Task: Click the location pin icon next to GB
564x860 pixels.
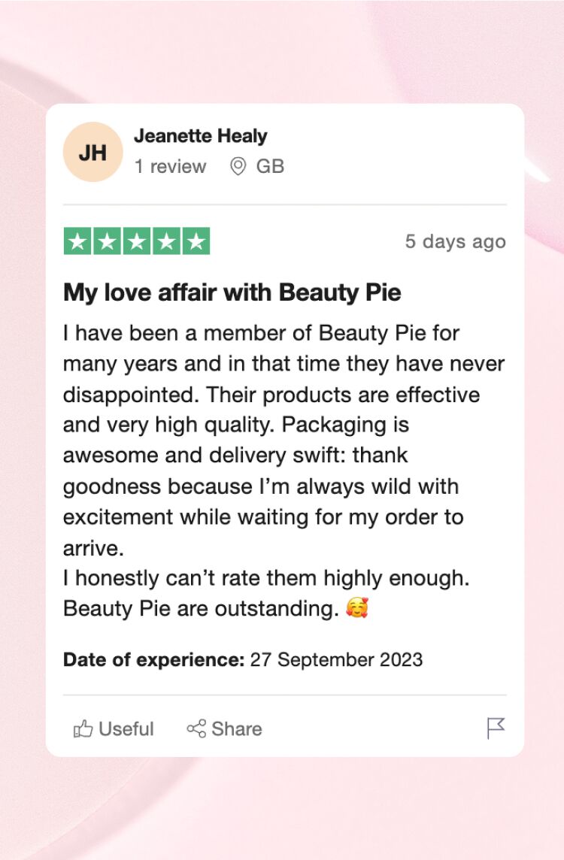Action: [x=237, y=166]
